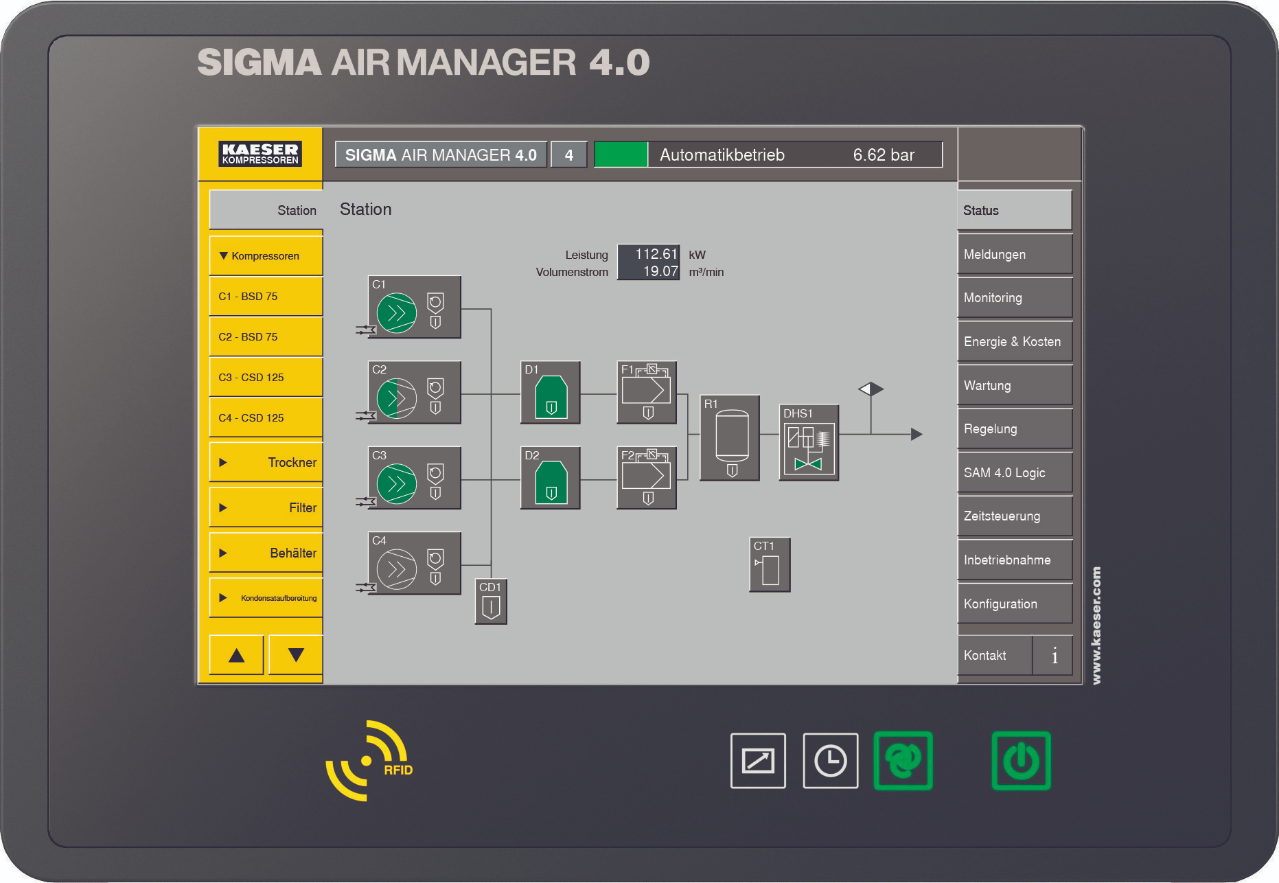Open the CT1 condensate treatment icon

(768, 566)
